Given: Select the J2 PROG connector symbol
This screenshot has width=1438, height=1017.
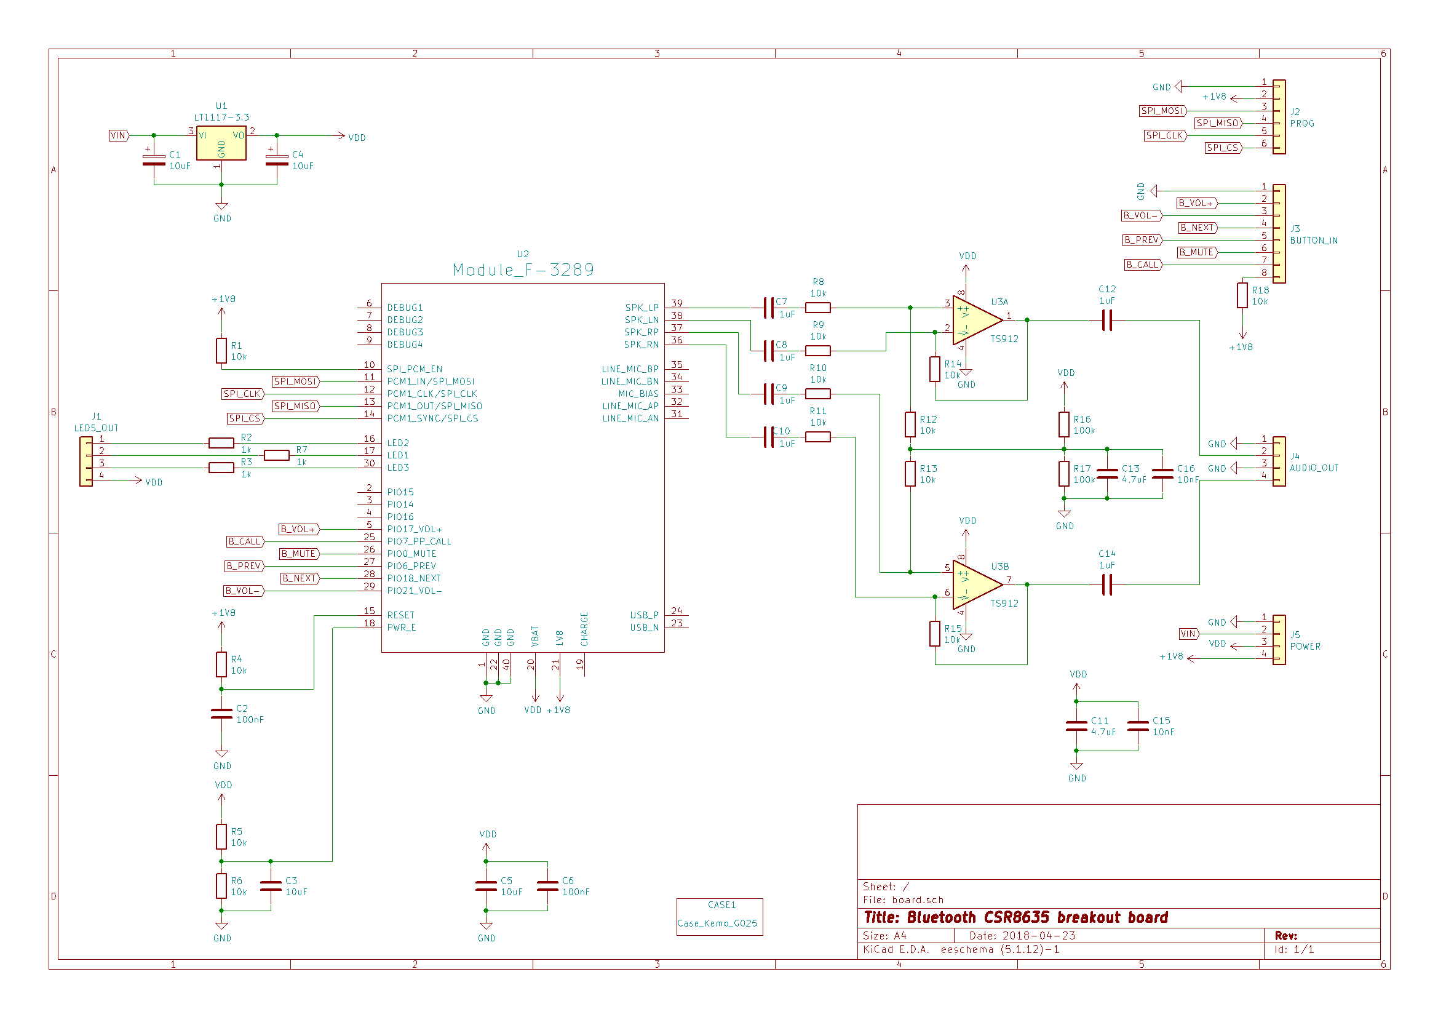Looking at the screenshot, I should (1279, 117).
